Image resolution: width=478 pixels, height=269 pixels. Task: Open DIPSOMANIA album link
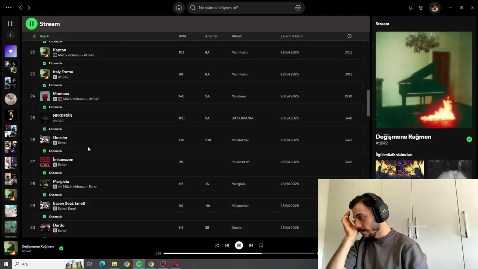coord(242,118)
